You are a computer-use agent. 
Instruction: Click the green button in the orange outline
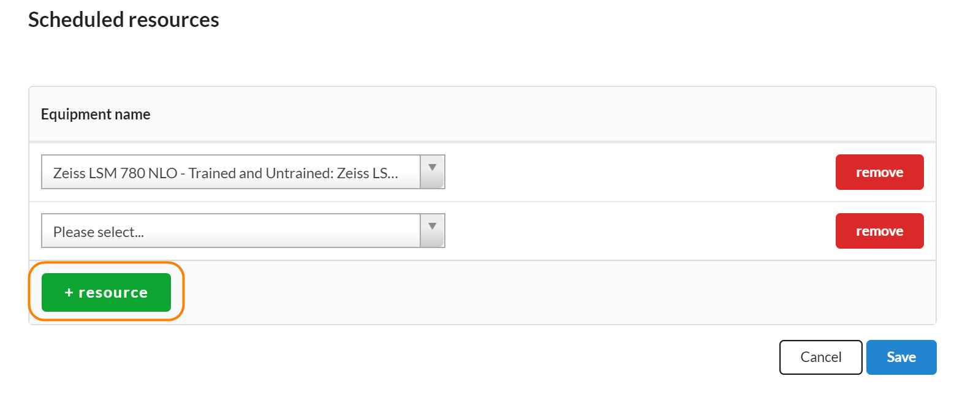coord(106,293)
